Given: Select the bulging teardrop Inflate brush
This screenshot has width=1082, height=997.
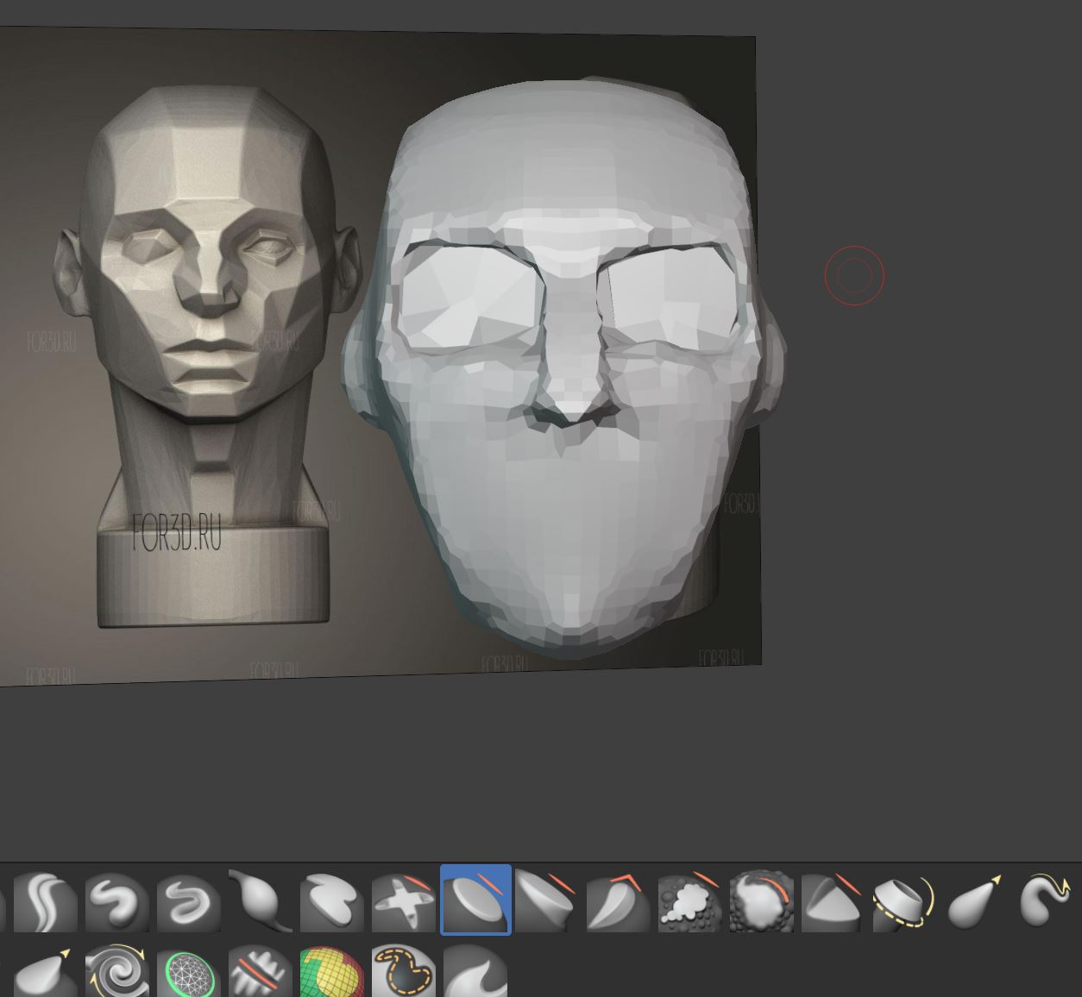Looking at the screenshot, I should click(x=260, y=901).
